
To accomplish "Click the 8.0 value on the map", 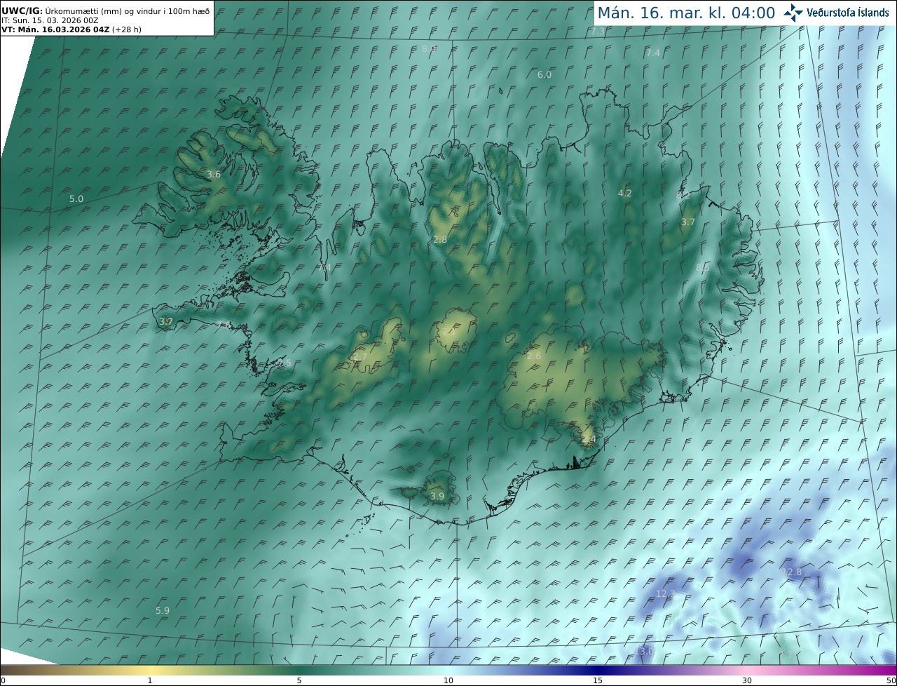I will click(x=429, y=48).
